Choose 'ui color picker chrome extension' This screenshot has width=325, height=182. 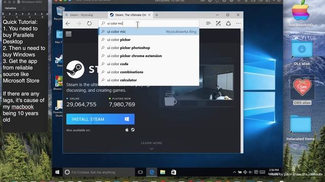click(x=149, y=56)
